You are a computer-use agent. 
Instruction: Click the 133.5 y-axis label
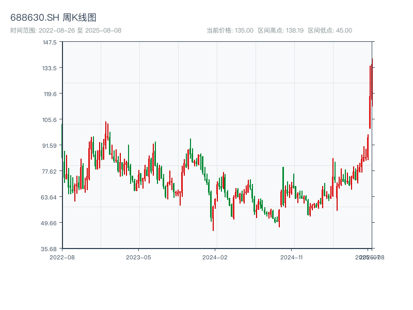(50, 68)
